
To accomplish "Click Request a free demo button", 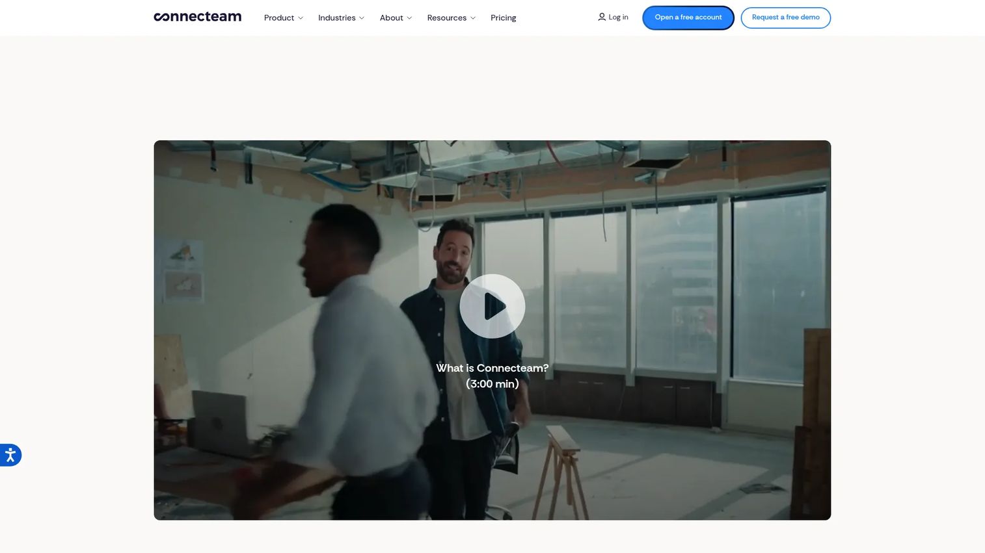I will click(785, 18).
